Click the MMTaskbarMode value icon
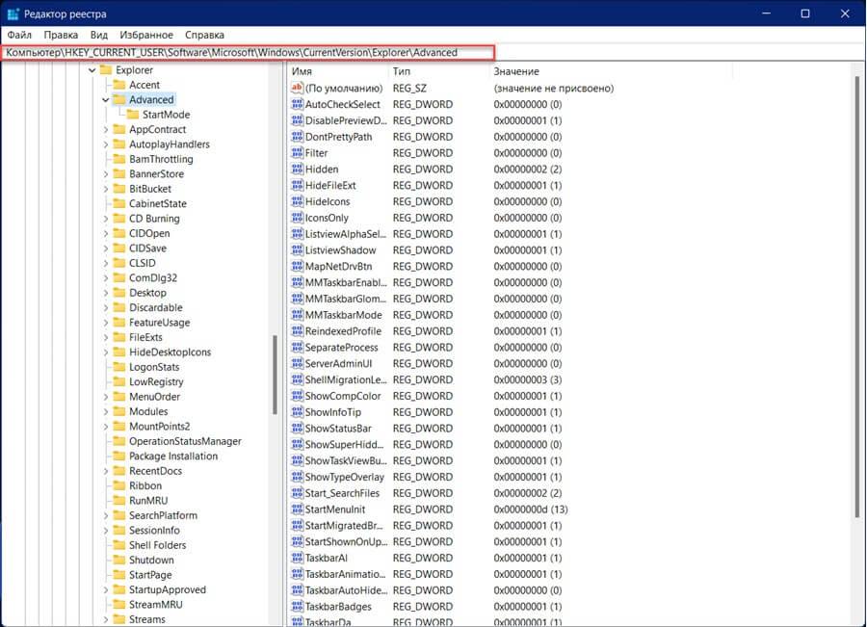This screenshot has height=627, width=867. 297,315
